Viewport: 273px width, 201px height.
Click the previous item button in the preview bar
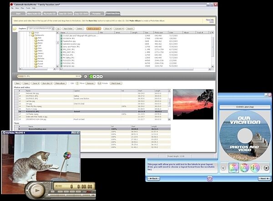(x=98, y=76)
